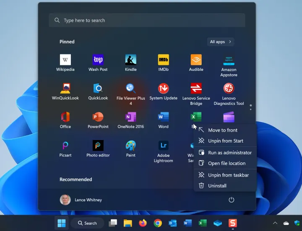Image resolution: width=302 pixels, height=231 pixels.
Task: Select Open file location
Action: (x=226, y=164)
